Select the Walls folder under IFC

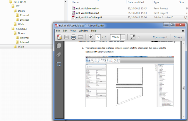(x=19, y=24)
